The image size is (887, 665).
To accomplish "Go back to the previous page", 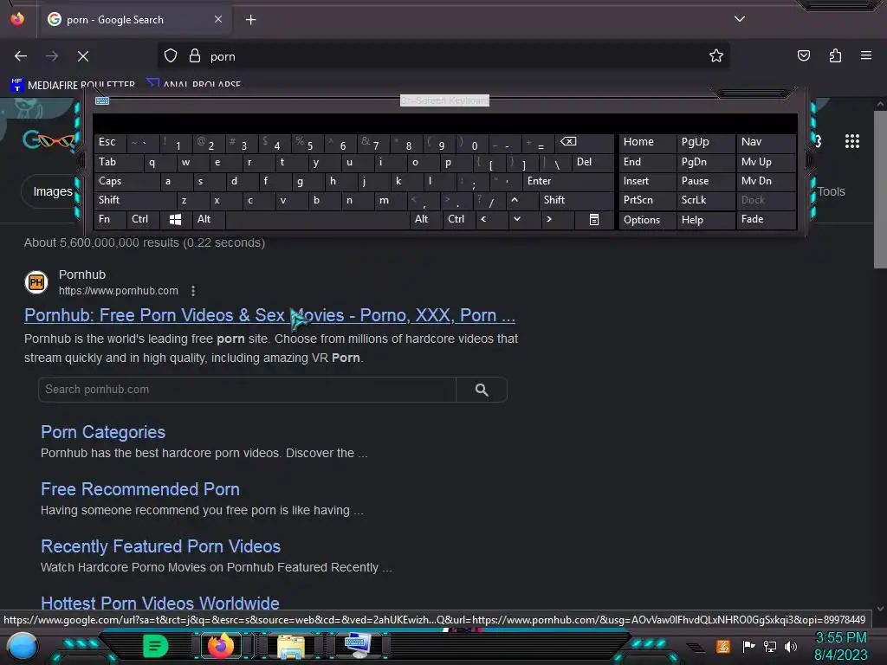I will coord(21,56).
